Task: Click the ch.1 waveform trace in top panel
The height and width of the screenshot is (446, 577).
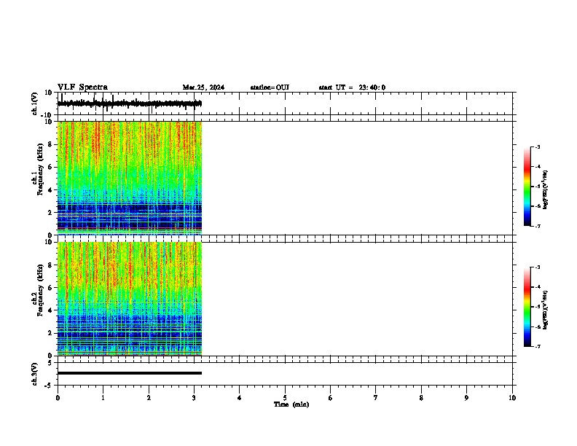Action: click(130, 103)
